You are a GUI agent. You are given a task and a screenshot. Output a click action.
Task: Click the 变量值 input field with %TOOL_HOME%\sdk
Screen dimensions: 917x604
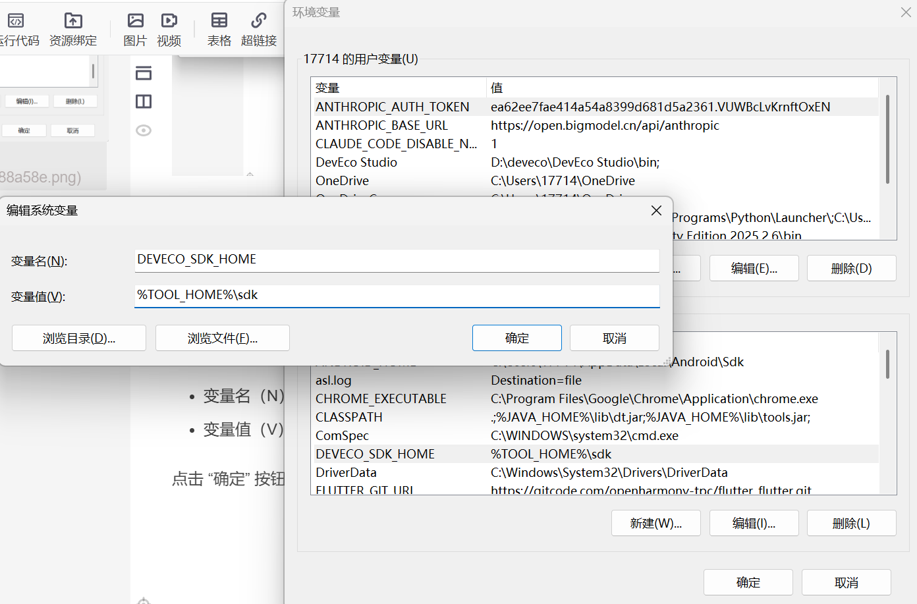pyautogui.click(x=397, y=296)
